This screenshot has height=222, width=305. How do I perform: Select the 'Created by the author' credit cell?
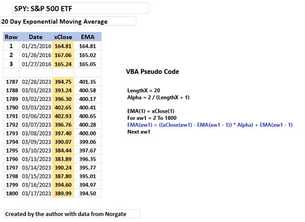click(x=72, y=213)
